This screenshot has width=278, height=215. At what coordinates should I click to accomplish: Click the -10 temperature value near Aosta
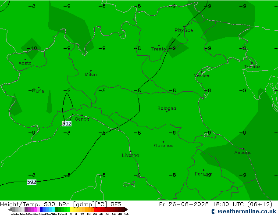32,48
